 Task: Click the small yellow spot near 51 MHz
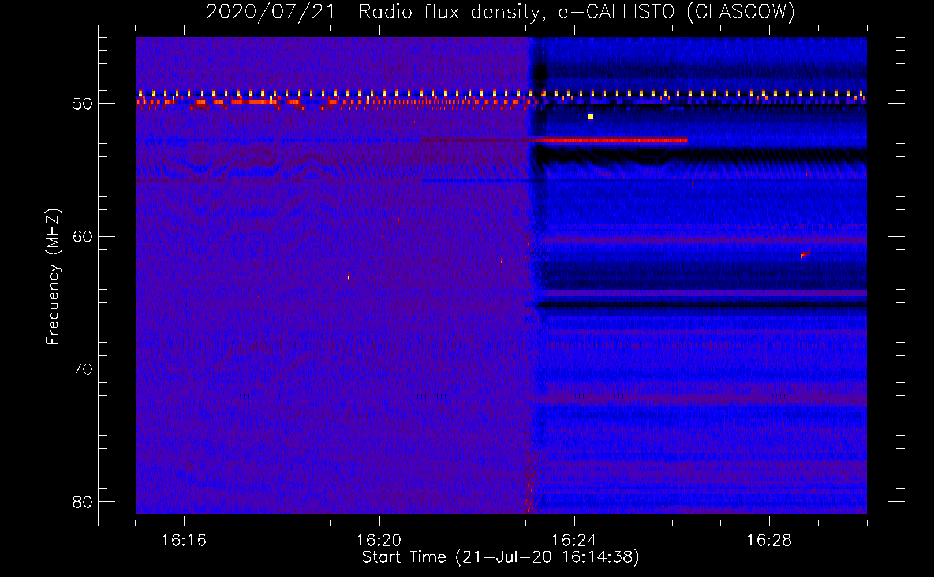click(590, 117)
